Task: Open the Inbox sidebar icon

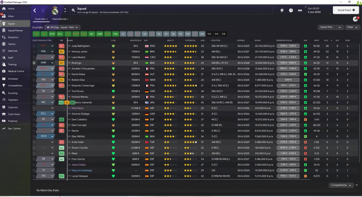Action: tap(4, 16)
